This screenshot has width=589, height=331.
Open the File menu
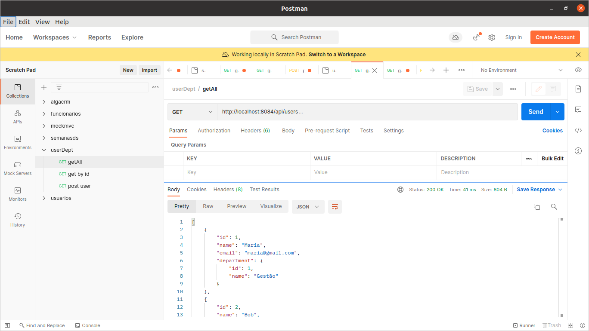point(8,22)
